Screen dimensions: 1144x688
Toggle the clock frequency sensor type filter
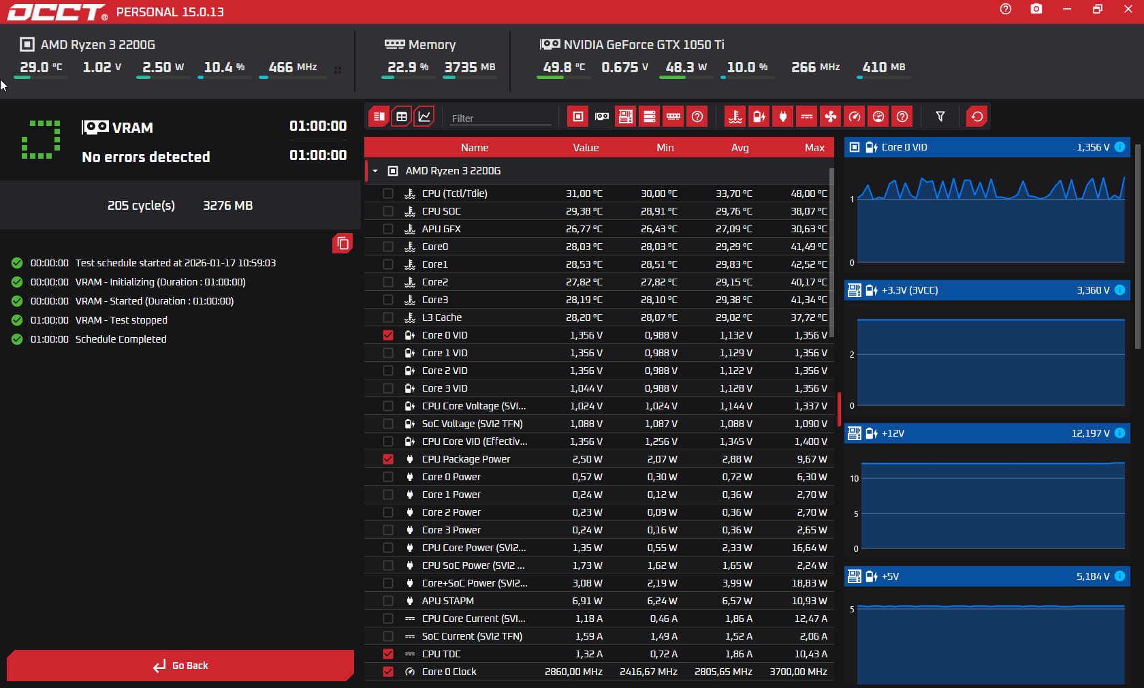coord(855,116)
